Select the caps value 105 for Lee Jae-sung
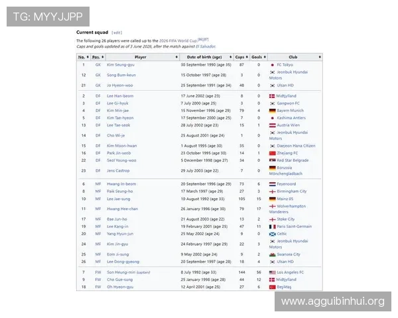398x318 pixels. (x=242, y=199)
